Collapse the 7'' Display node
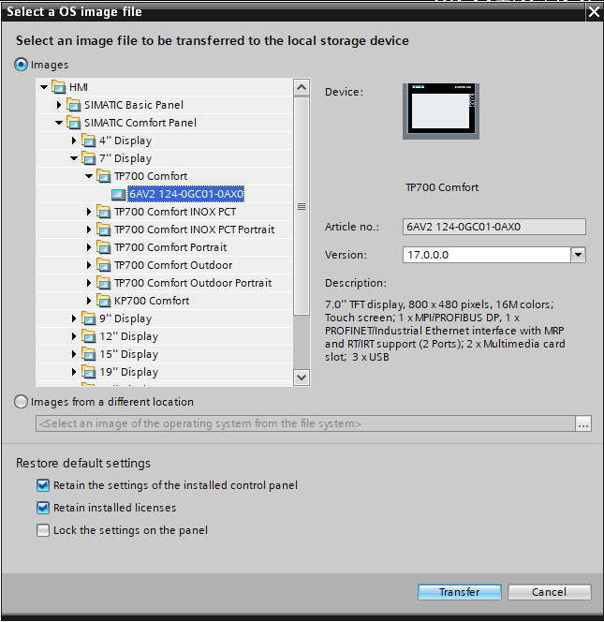The image size is (604, 622). click(x=74, y=158)
